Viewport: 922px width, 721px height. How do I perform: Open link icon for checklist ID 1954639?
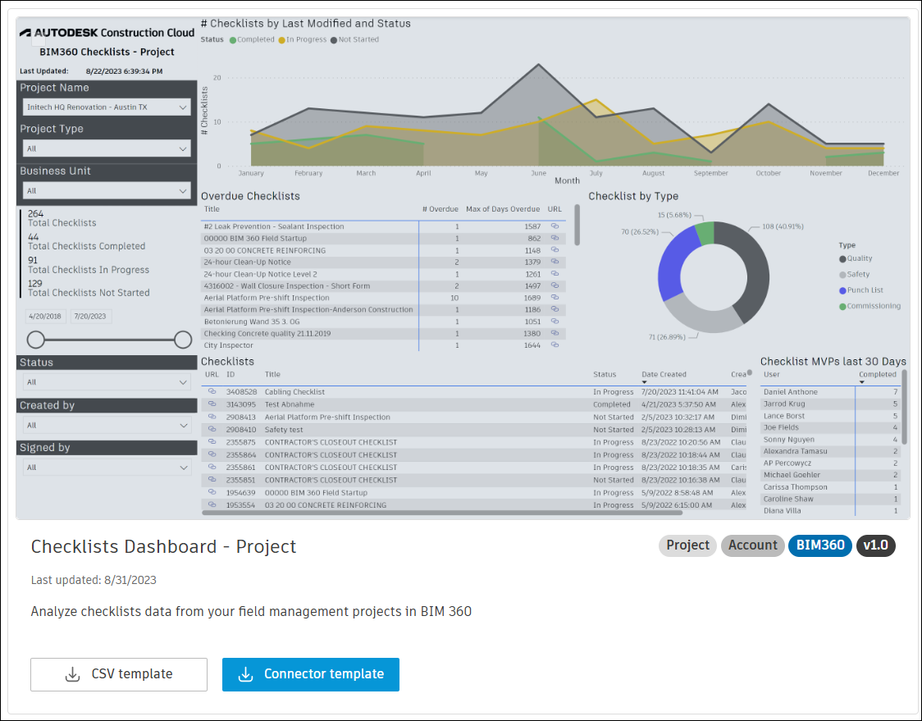click(212, 492)
